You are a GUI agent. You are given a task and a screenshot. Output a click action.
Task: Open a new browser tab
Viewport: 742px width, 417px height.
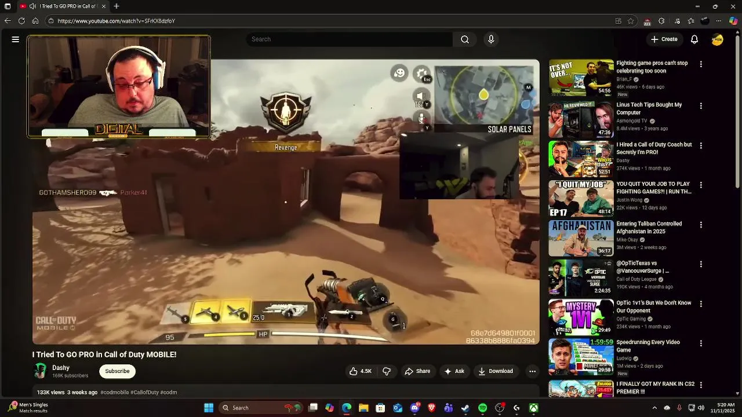tap(117, 6)
